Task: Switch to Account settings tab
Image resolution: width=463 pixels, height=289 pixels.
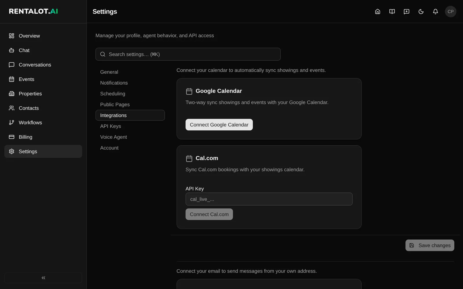Action: [x=130, y=148]
